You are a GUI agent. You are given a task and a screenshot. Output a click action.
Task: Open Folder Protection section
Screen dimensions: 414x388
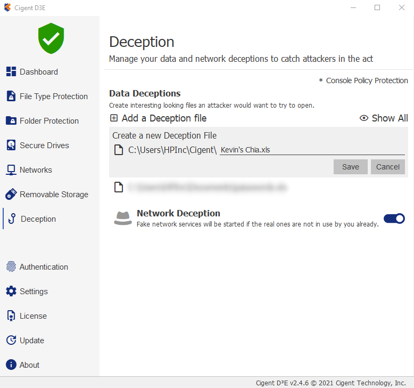[49, 121]
